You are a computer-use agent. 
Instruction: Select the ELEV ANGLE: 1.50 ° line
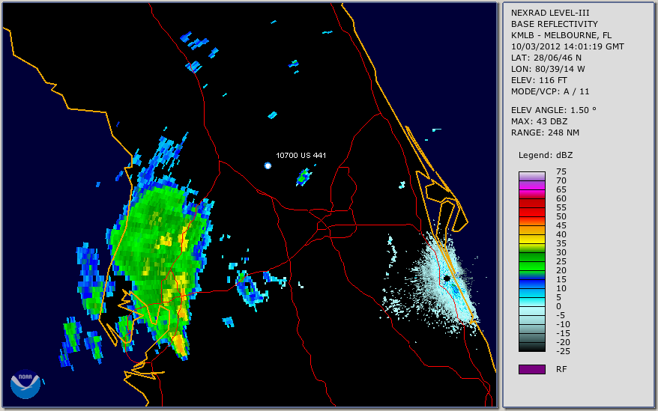[x=554, y=110]
